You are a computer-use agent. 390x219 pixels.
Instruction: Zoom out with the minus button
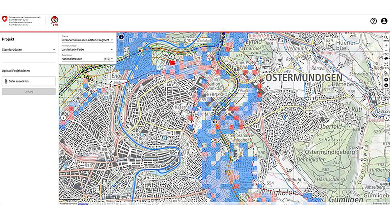[386, 51]
